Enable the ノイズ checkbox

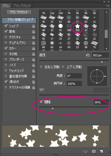6,65
